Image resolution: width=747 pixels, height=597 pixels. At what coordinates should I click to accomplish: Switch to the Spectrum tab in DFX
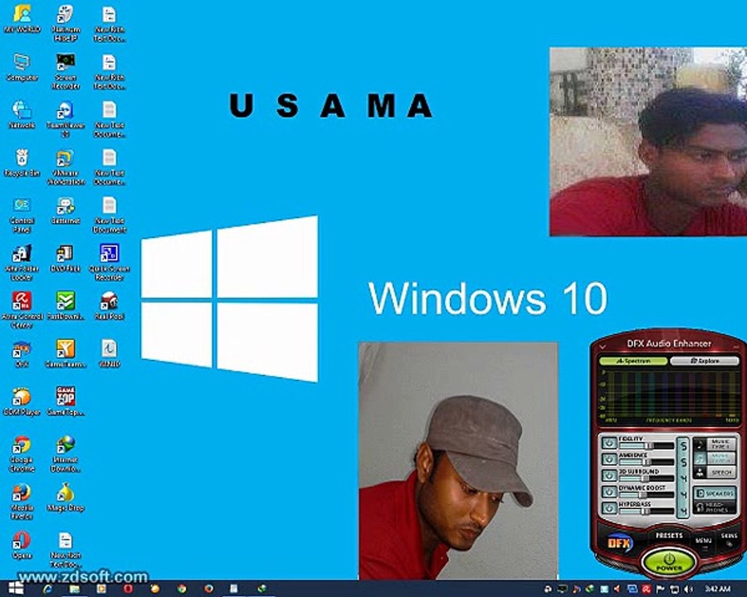[633, 361]
